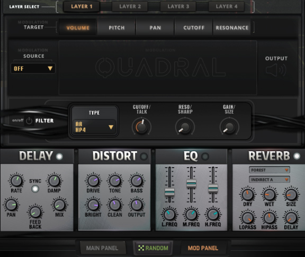
Task: Click the EQ mid band fader
Action: [191, 183]
